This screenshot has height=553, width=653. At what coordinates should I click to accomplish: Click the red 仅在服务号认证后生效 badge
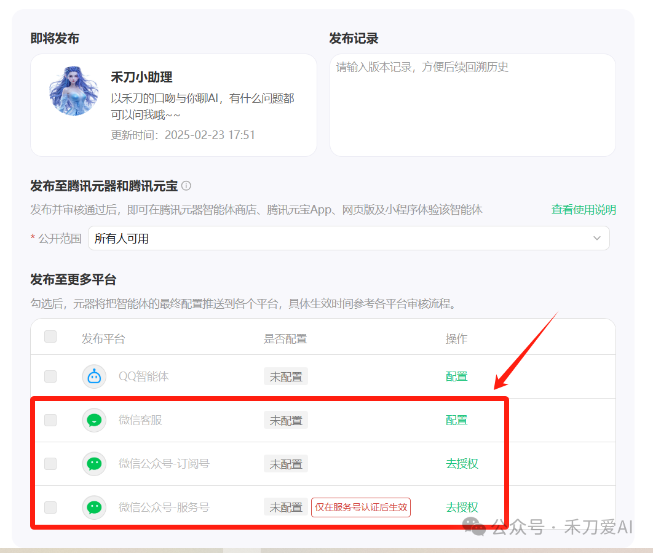361,507
